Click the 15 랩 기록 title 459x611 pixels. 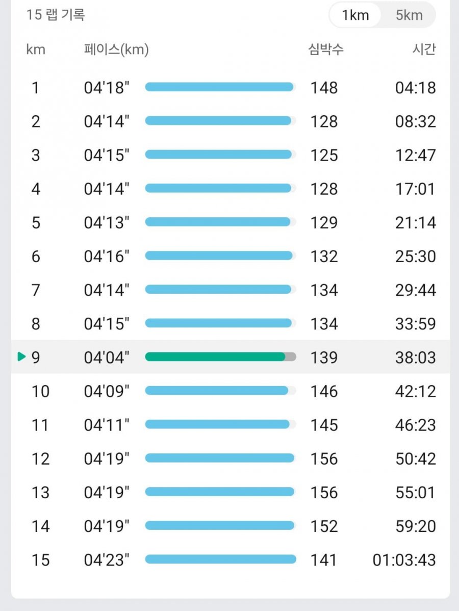(x=55, y=15)
